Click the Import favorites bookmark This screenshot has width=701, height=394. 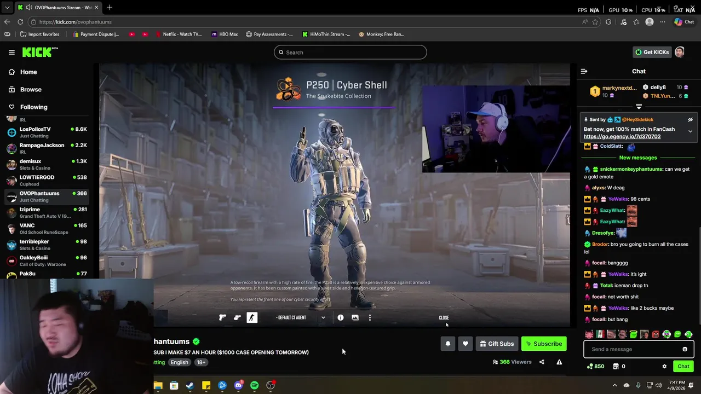39,34
